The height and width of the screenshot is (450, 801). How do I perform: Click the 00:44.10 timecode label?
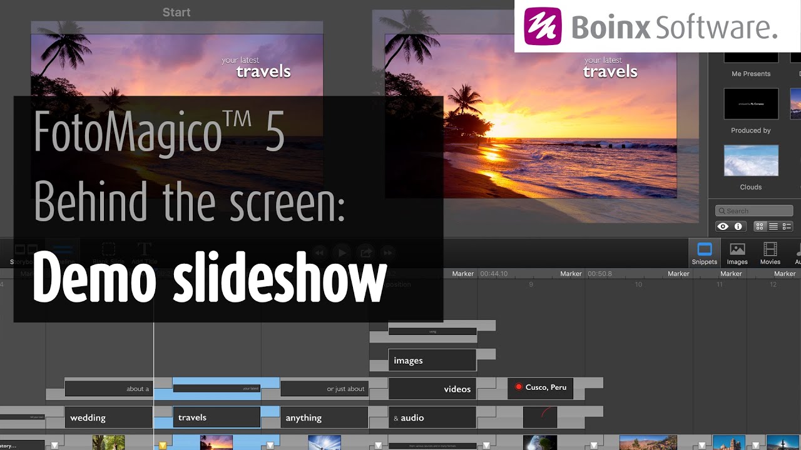(x=494, y=274)
